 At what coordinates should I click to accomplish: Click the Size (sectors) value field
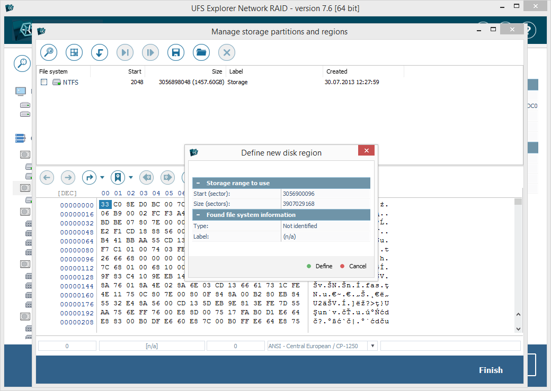[325, 204]
